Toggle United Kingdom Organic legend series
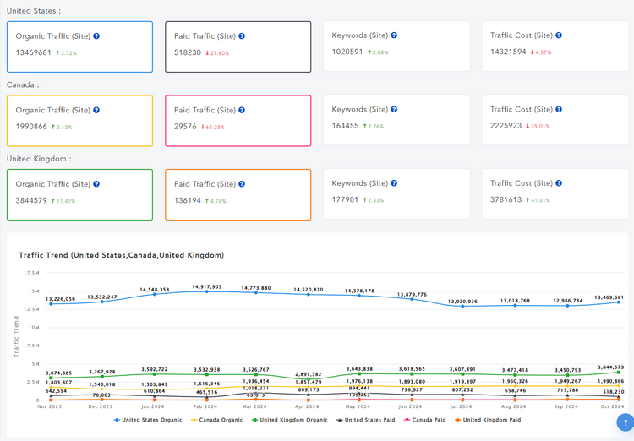Screen dimensions: 634x441 coord(289,420)
